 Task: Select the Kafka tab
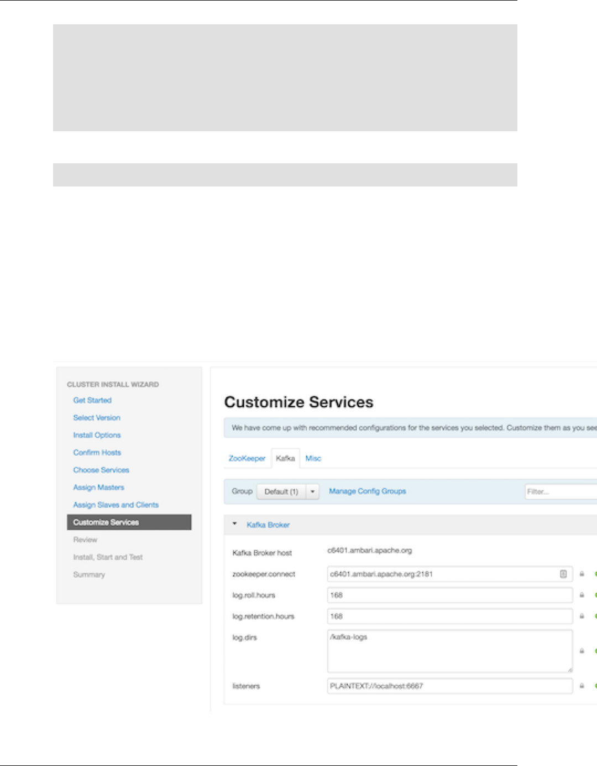click(x=285, y=458)
